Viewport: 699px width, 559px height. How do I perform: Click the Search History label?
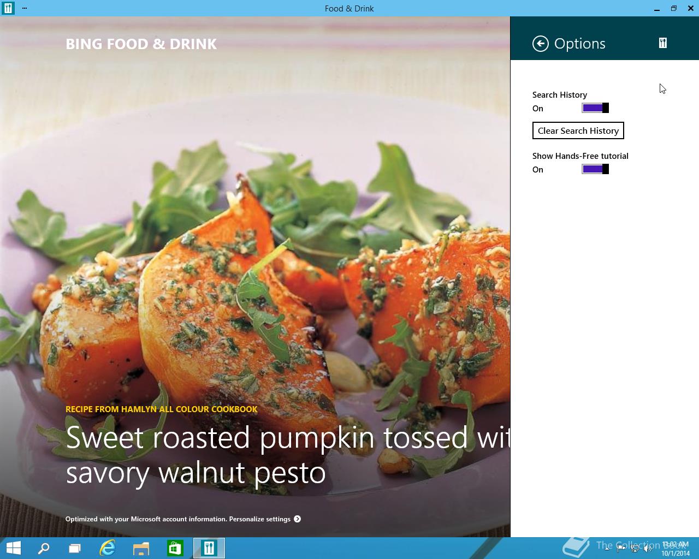[560, 95]
